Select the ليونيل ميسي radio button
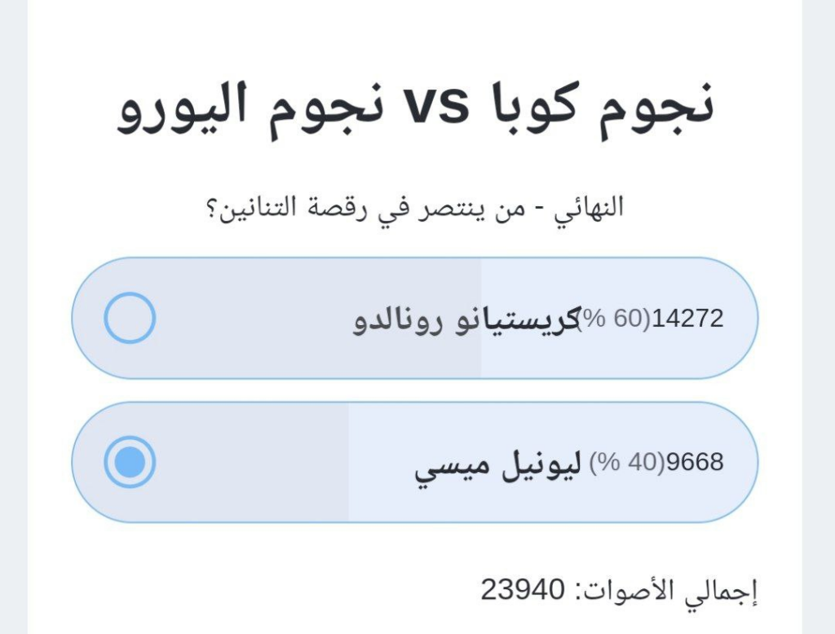 point(130,462)
